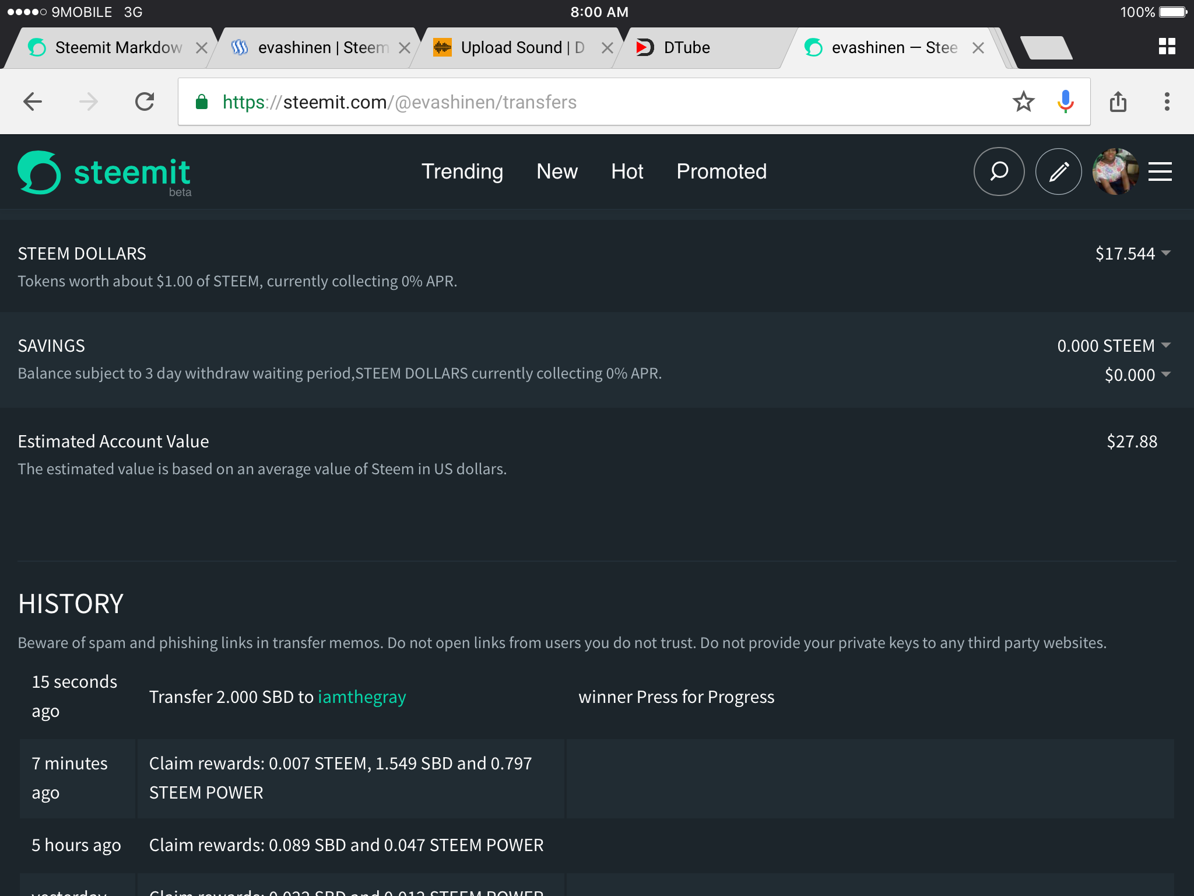1194x896 pixels.
Task: Tap the voice search microphone icon
Action: click(1065, 102)
